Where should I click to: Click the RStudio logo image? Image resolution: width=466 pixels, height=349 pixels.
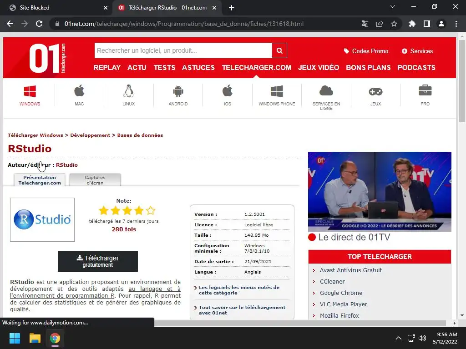[x=42, y=219]
